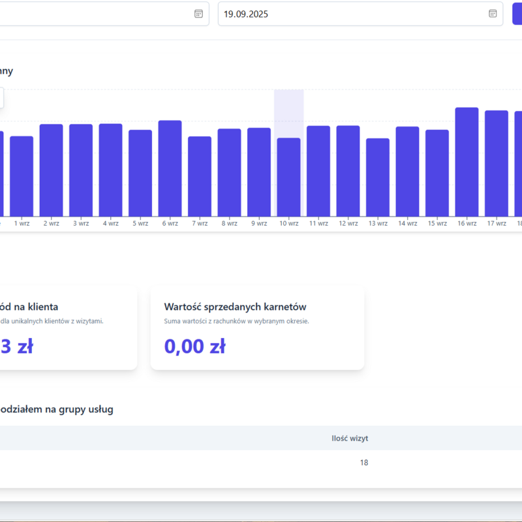This screenshot has width=522, height=522.
Task: Sort by Ilość wizyt column header
Action: 350,438
